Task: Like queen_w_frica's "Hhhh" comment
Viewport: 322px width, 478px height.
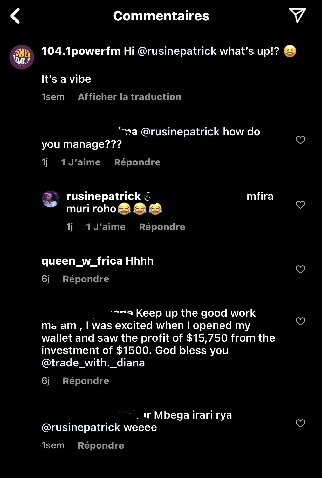Action: click(x=300, y=269)
